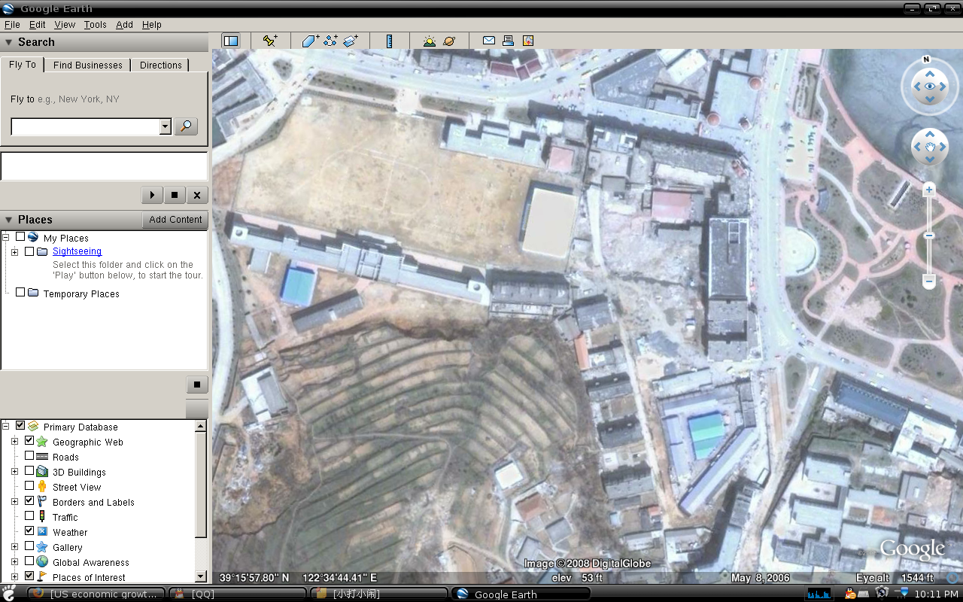963x602 pixels.
Task: Open the Sightseeing link
Action: 77,251
